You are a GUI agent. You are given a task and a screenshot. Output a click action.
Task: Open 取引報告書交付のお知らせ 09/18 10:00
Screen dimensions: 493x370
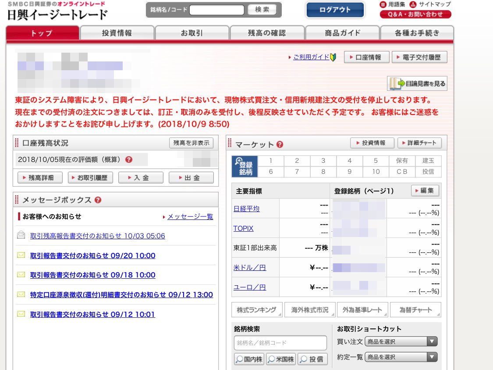93,275
